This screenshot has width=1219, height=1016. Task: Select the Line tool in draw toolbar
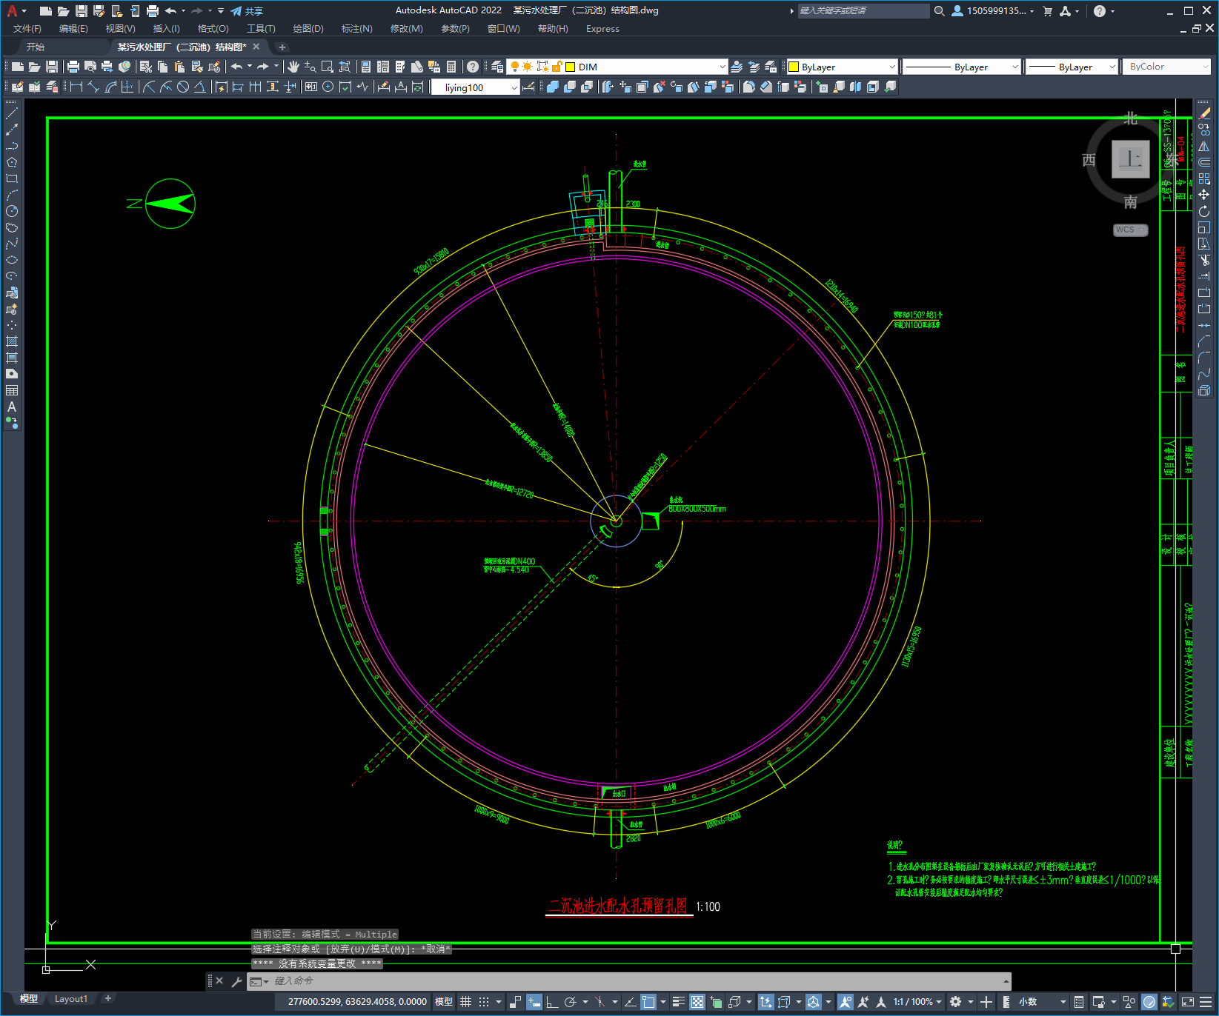point(12,113)
